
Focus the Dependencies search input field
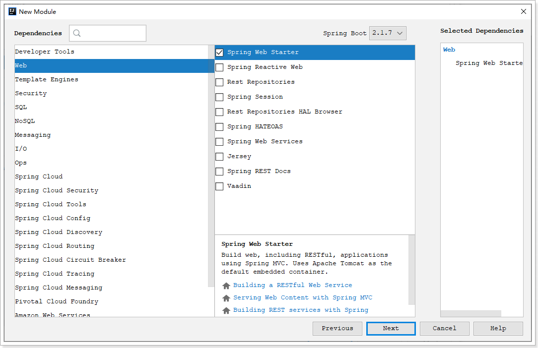[x=113, y=33]
